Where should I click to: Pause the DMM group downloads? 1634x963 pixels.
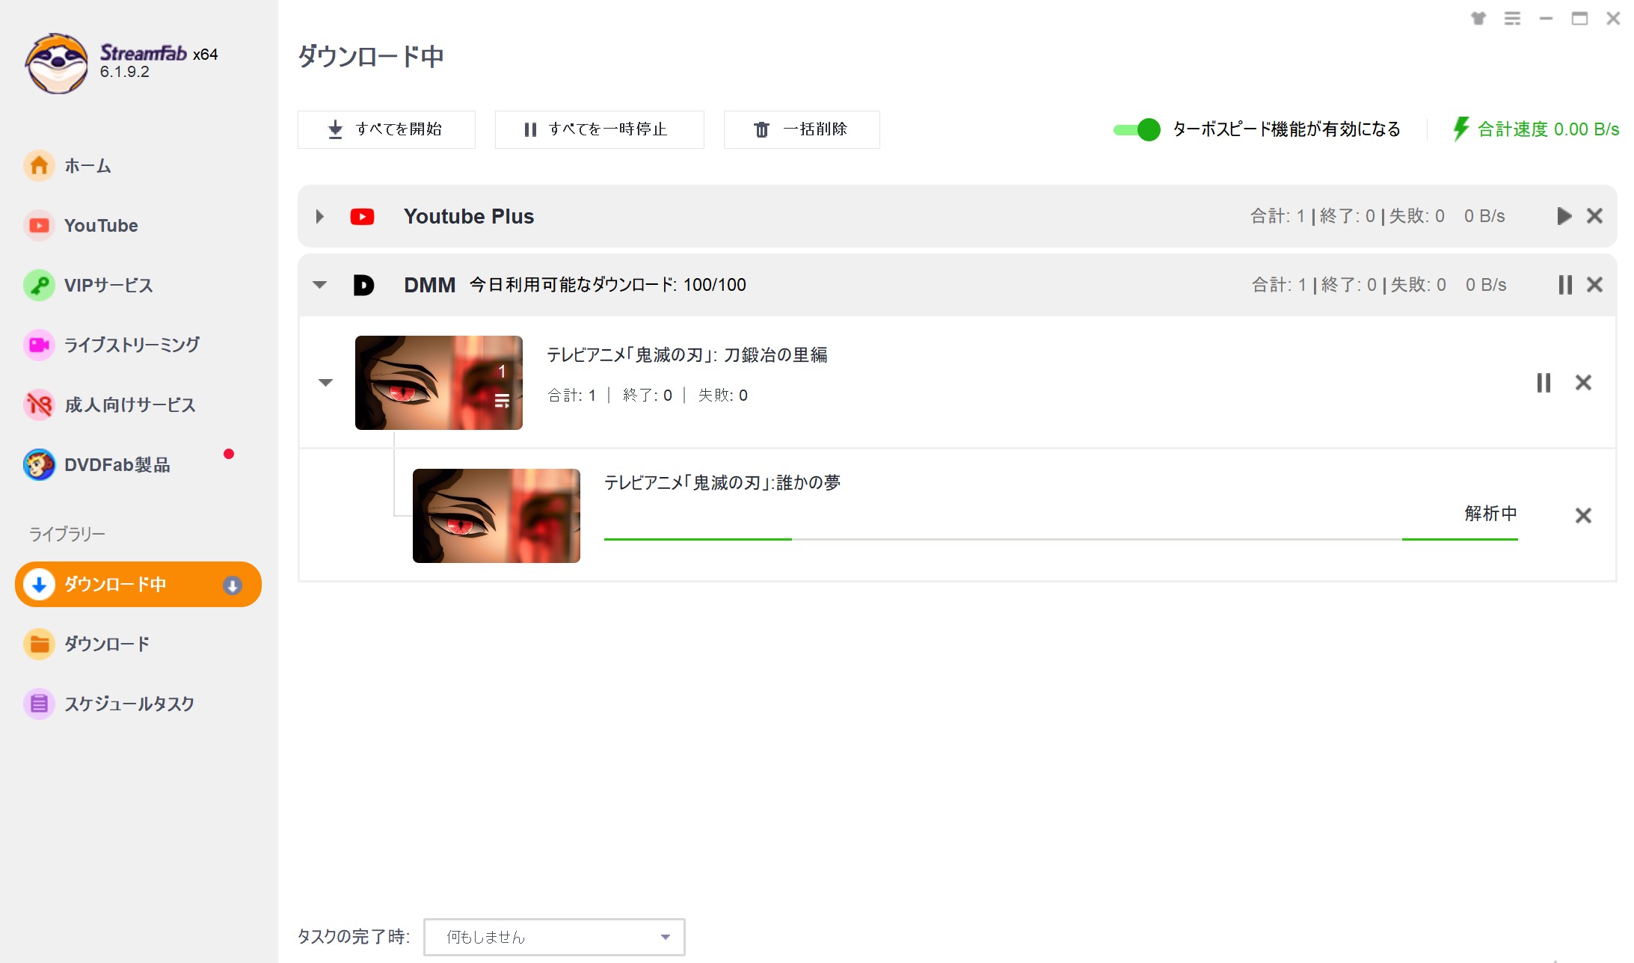click(1565, 285)
